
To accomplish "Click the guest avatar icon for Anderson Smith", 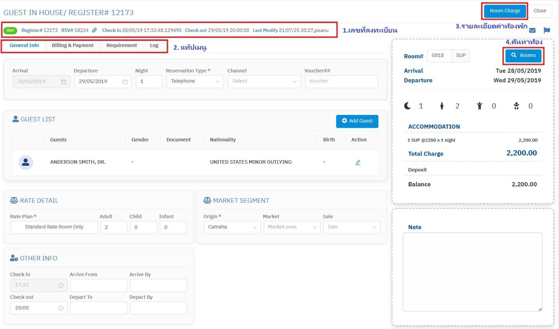I will click(x=26, y=162).
